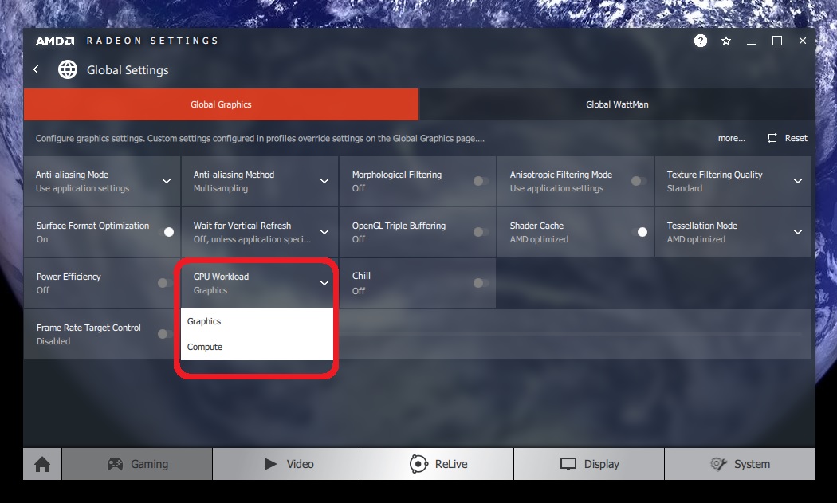Expand Anti-aliasing Method dropdown arrow

pyautogui.click(x=324, y=181)
